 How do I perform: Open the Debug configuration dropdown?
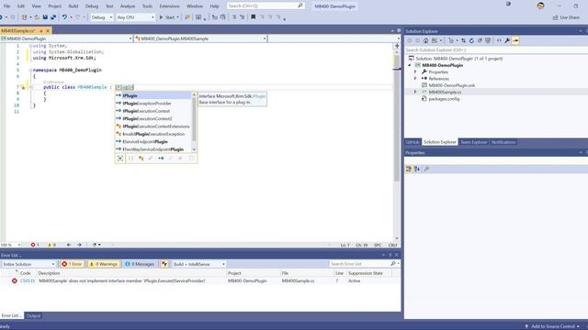(102, 17)
